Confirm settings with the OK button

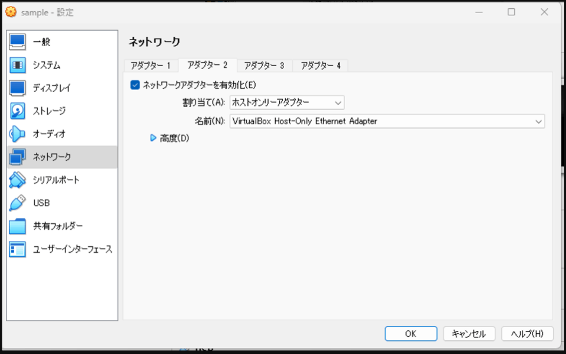click(x=411, y=334)
